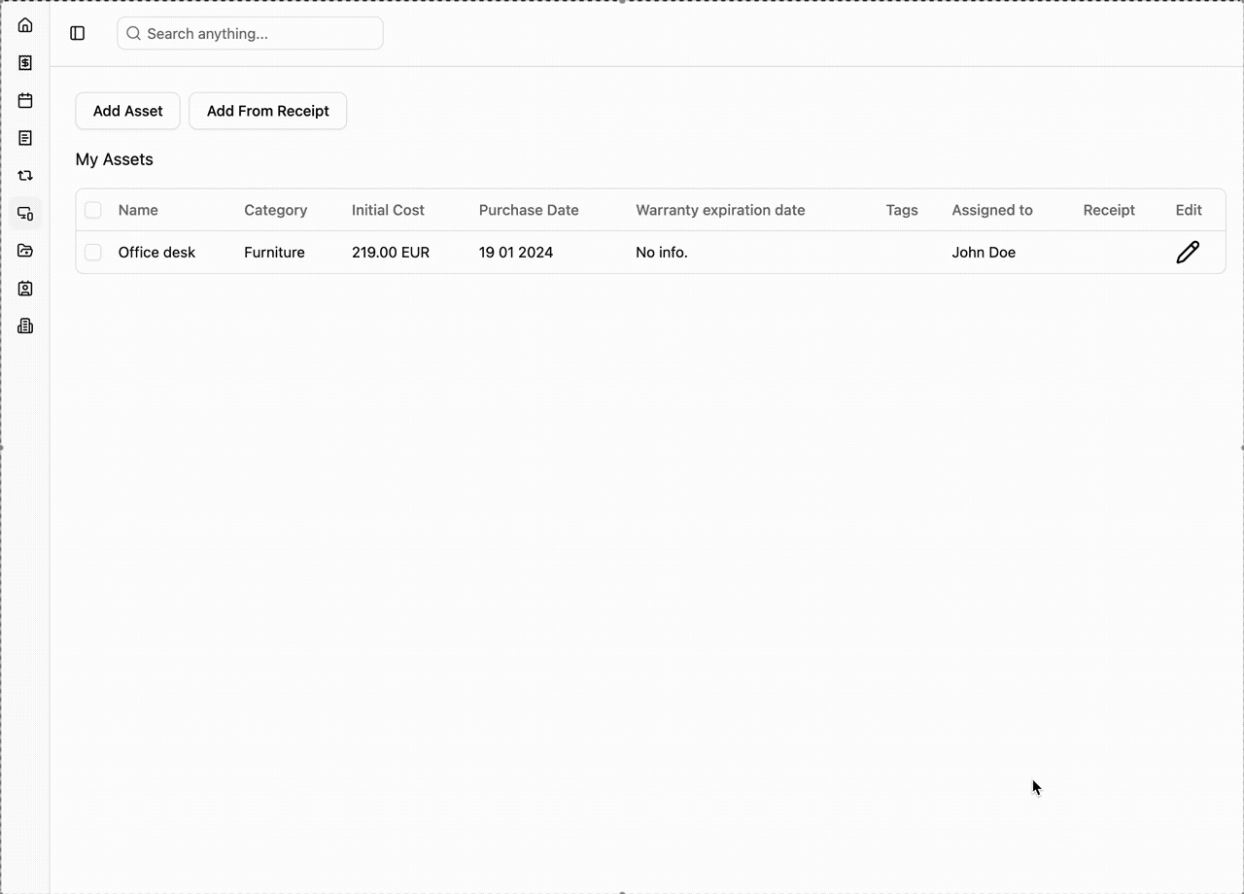Click the pencil edit icon for Office desk
The height and width of the screenshot is (894, 1244).
click(1188, 253)
